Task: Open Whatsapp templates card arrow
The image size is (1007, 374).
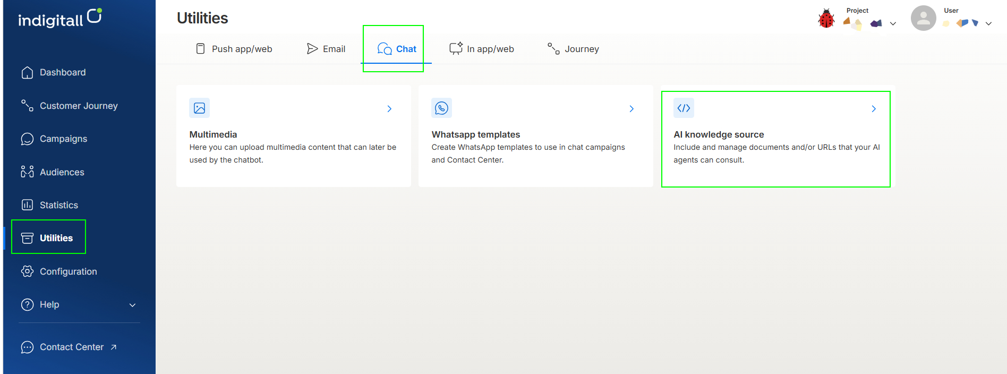Action: [x=631, y=108]
